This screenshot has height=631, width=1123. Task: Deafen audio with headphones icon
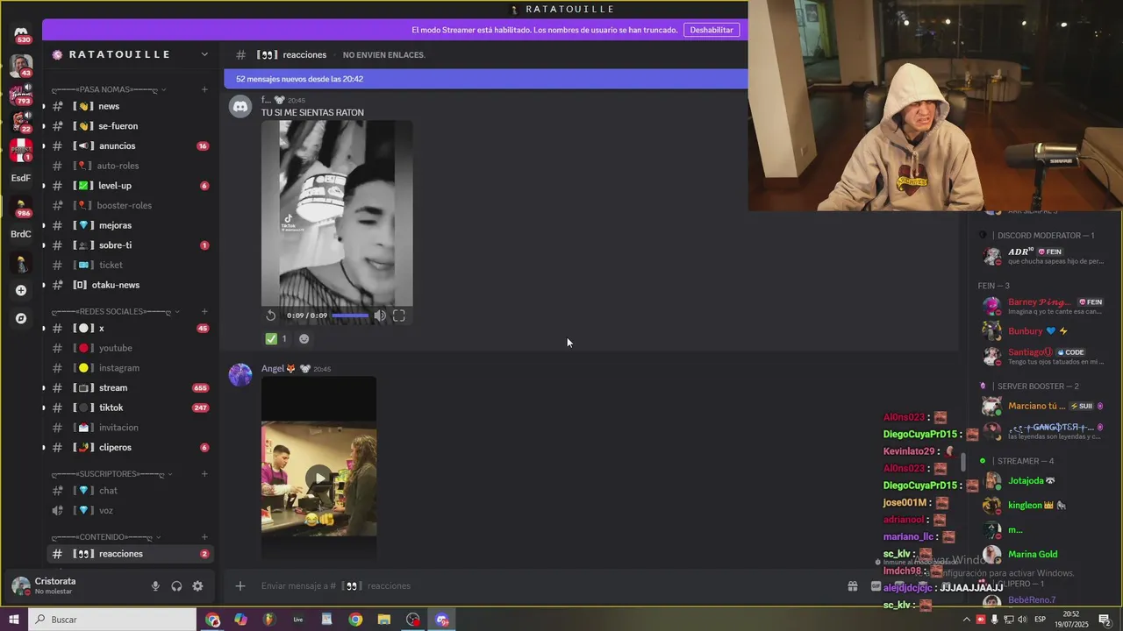click(x=176, y=586)
